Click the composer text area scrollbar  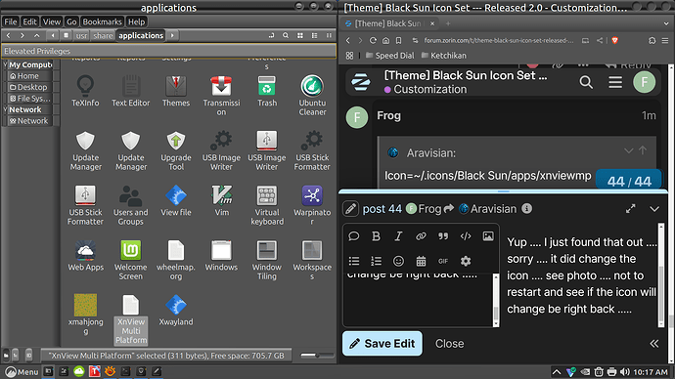click(495, 301)
